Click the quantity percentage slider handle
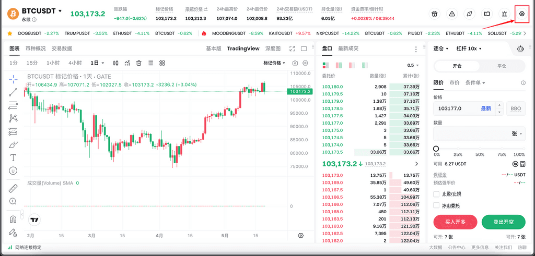Image resolution: width=535 pixels, height=256 pixels. click(436, 149)
